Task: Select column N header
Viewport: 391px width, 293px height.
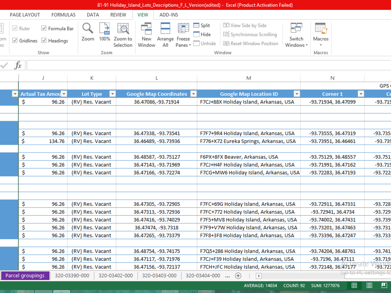Action: tap(332, 78)
